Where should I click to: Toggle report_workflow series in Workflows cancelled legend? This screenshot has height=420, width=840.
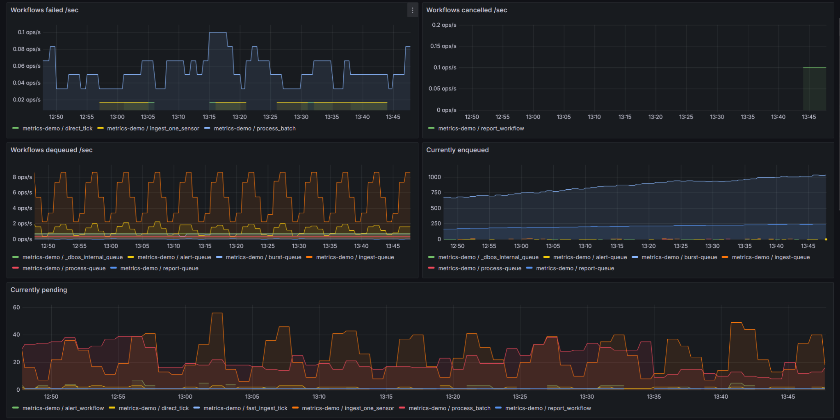point(481,129)
